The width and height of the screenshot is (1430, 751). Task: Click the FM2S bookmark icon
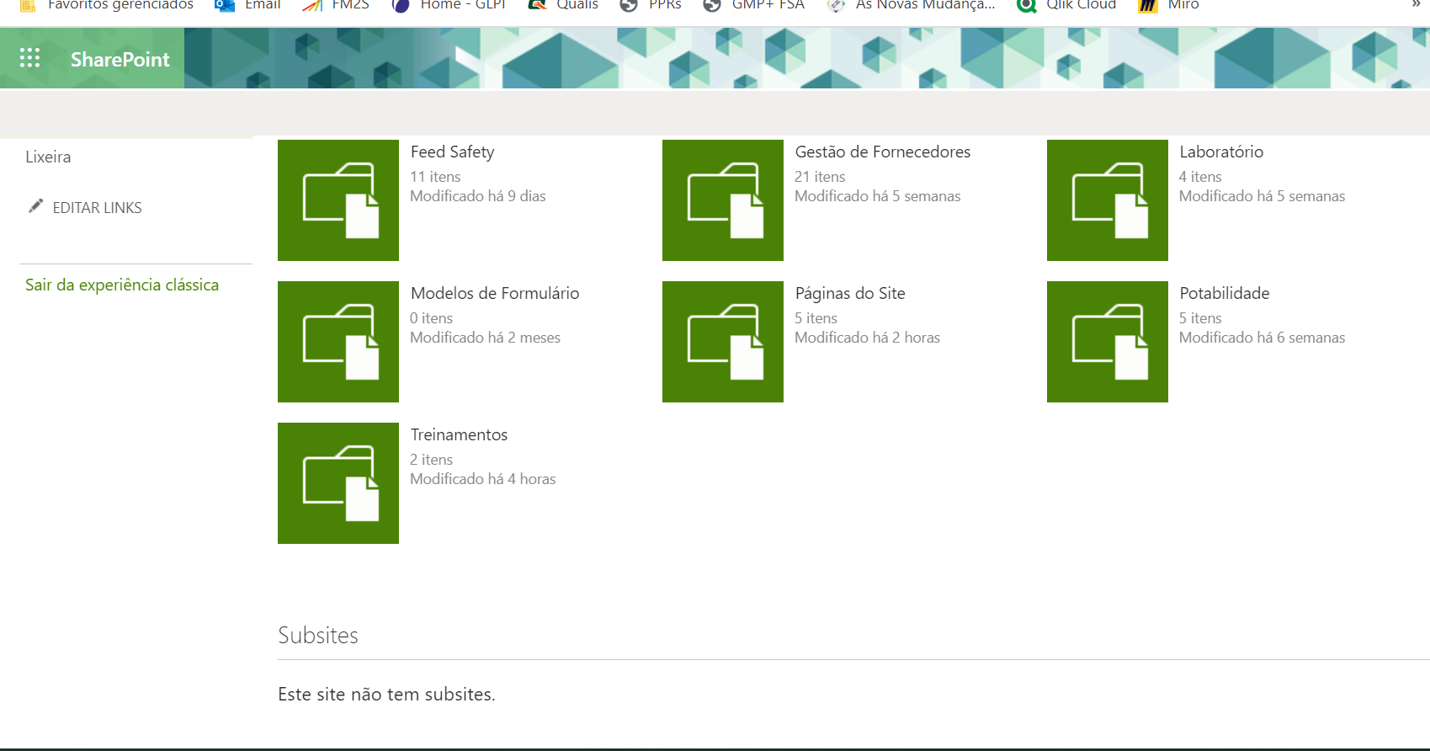pyautogui.click(x=312, y=5)
